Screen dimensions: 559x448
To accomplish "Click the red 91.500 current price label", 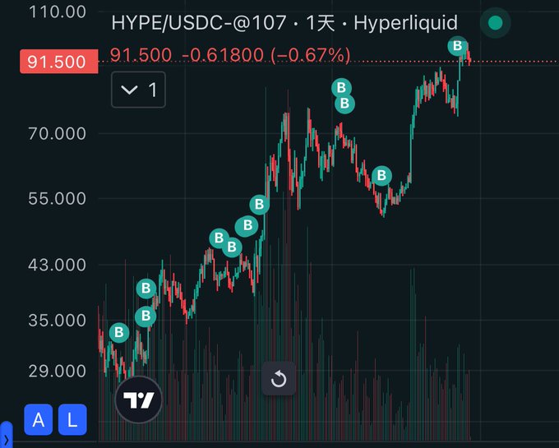I will (59, 62).
